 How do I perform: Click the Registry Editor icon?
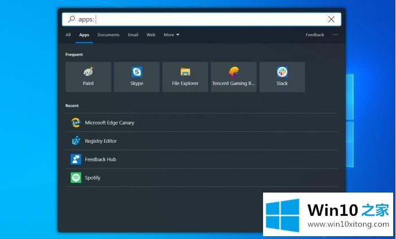[76, 141]
